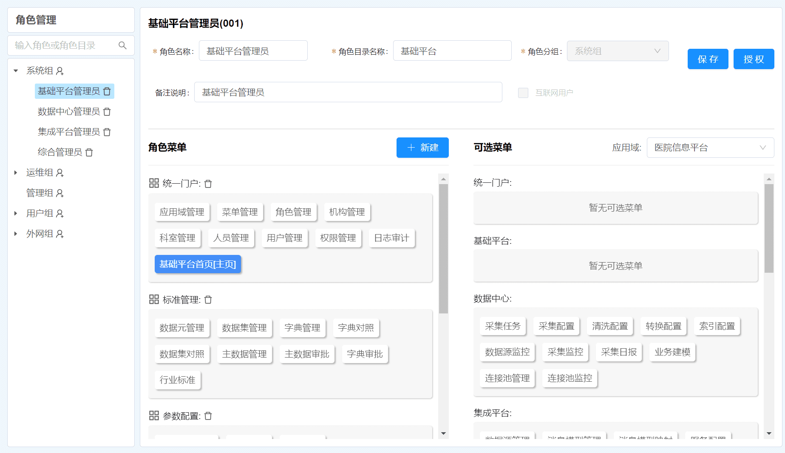Delete 参数配置 group via its trash icon
The height and width of the screenshot is (453, 785).
[x=208, y=416]
